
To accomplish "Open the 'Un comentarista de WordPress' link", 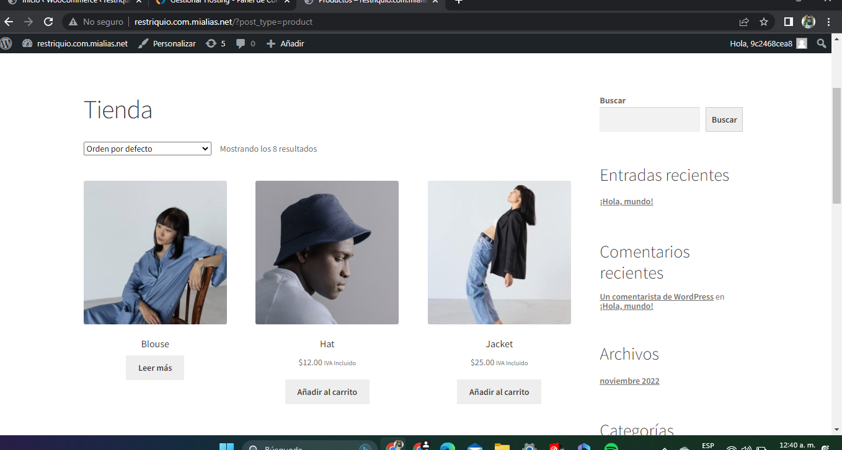I will coord(657,296).
